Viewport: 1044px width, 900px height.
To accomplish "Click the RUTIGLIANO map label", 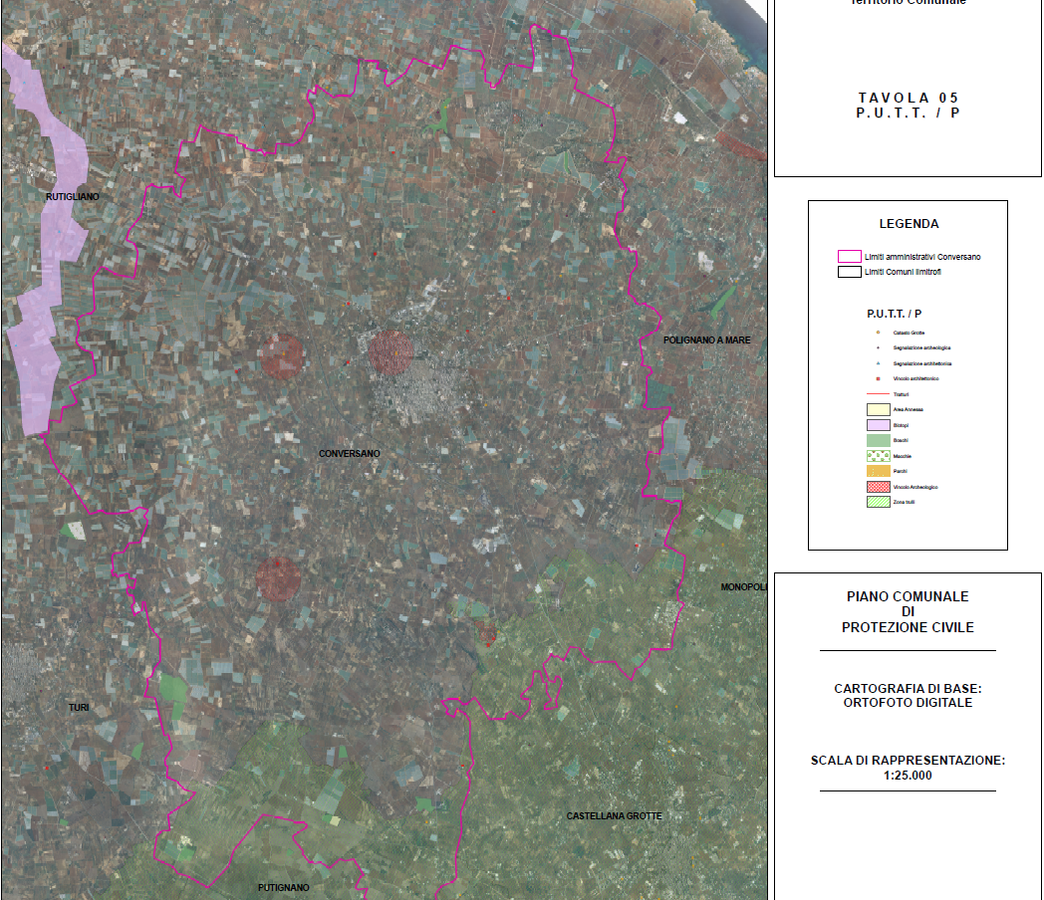I will tap(73, 197).
